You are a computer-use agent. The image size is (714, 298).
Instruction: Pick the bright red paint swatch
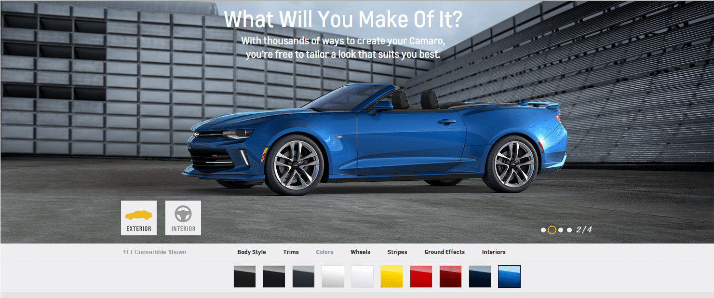421,276
